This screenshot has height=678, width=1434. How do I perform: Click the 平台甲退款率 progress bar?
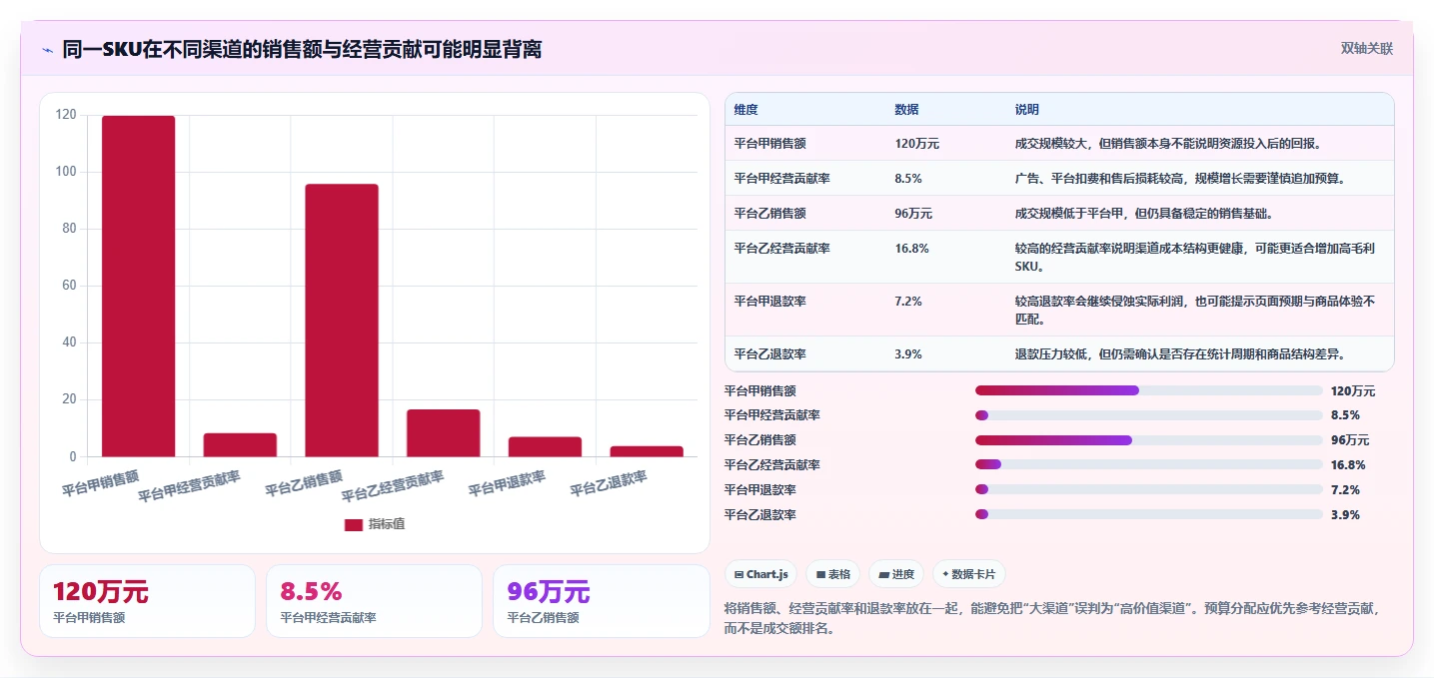[x=1149, y=489]
